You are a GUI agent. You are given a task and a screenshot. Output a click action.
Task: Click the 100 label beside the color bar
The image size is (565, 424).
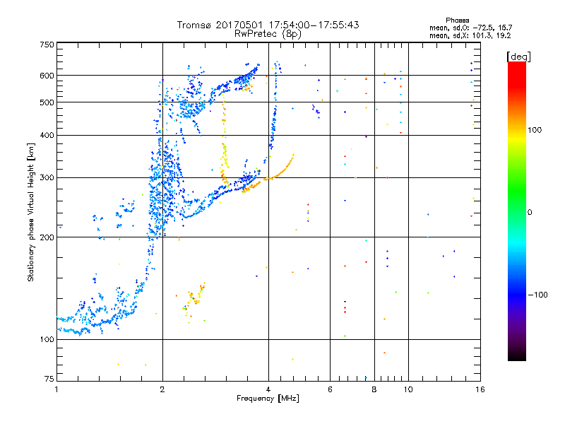pos(535,130)
